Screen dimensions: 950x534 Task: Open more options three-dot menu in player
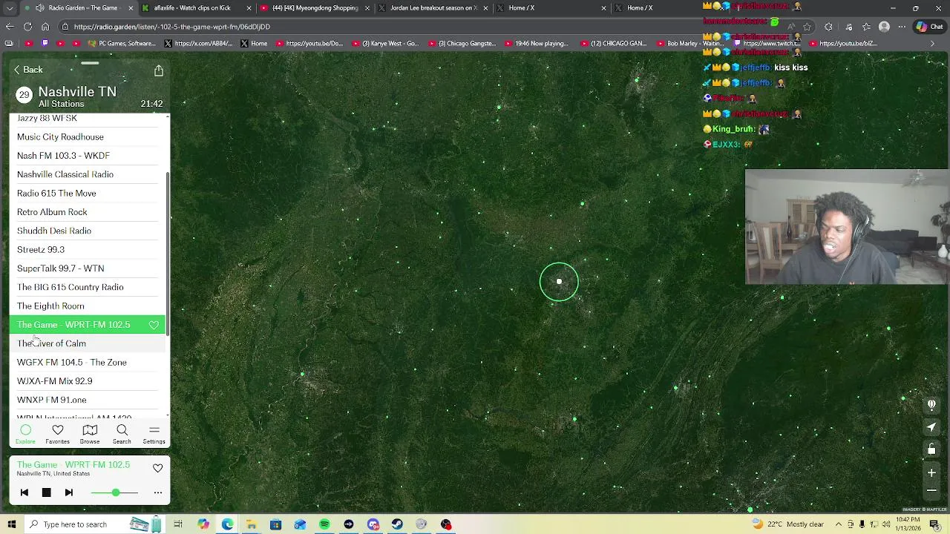click(157, 492)
